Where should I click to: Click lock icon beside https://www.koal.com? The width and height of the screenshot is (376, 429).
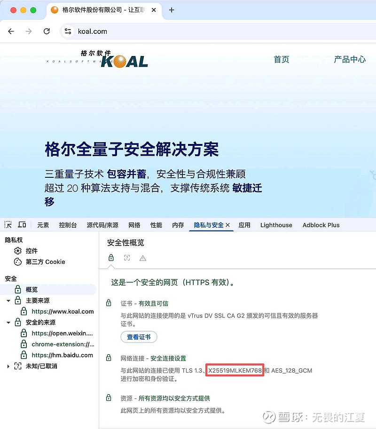pyautogui.click(x=24, y=311)
